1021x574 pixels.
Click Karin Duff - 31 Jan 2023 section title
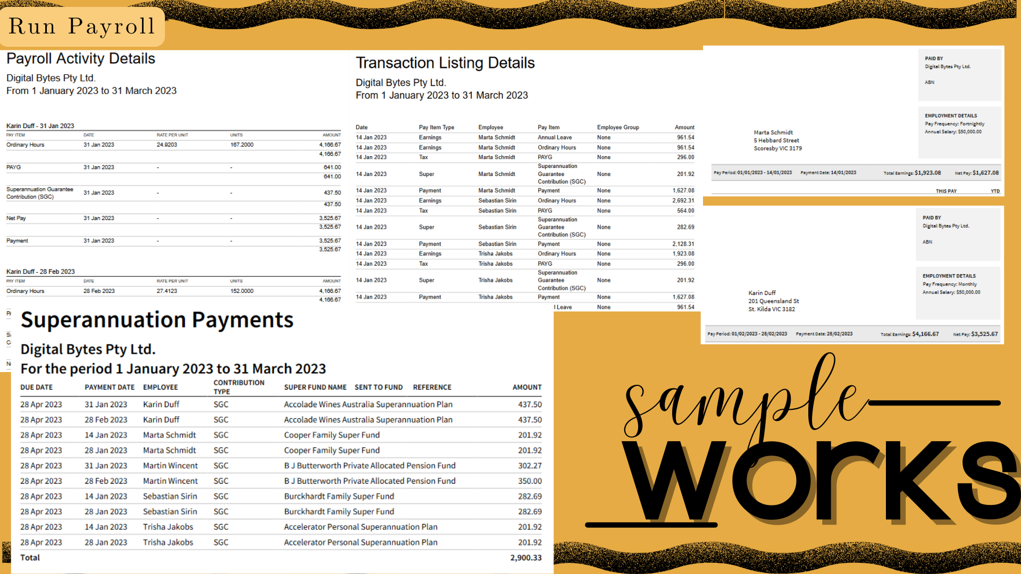(x=40, y=126)
